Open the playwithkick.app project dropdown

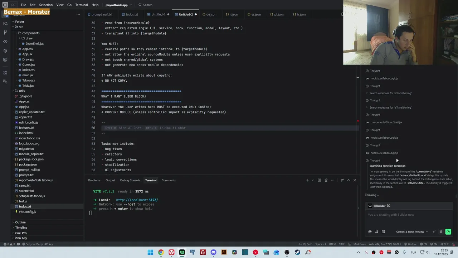click(118, 5)
